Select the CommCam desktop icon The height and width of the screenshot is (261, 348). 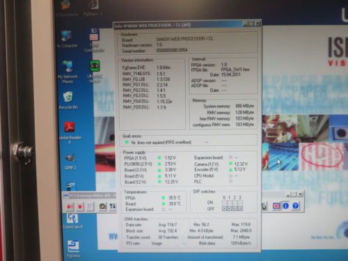pyautogui.click(x=72, y=221)
